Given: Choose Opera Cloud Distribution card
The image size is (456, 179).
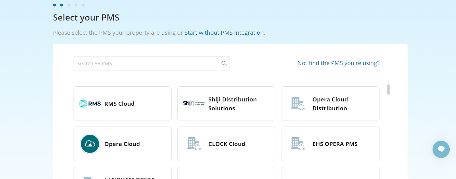Looking at the screenshot, I should pyautogui.click(x=330, y=104).
